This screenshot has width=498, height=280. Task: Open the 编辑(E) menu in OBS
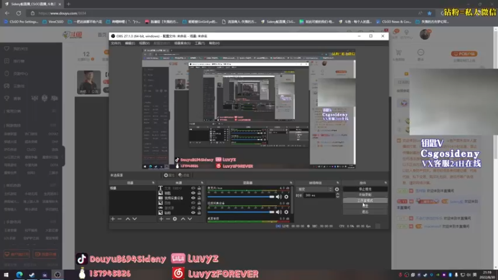pos(130,43)
